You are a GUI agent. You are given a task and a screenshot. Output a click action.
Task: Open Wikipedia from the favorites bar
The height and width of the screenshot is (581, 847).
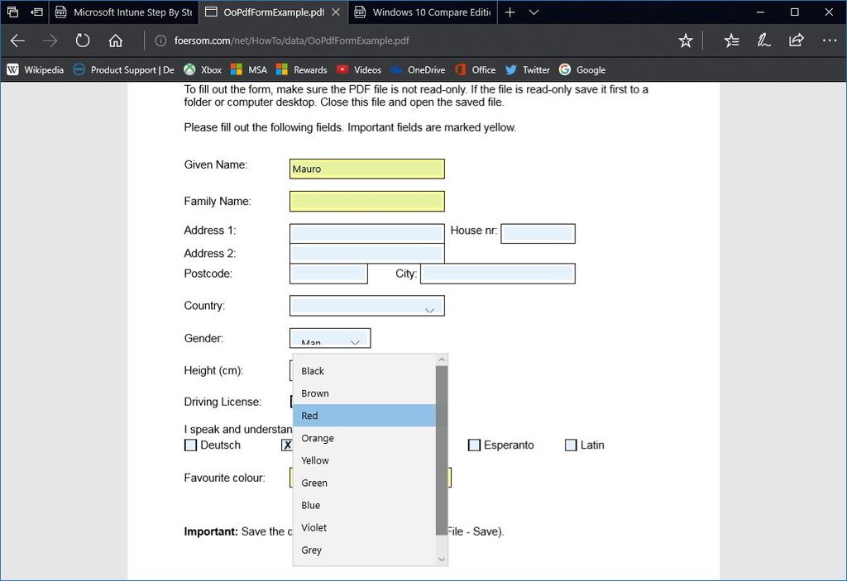tap(36, 69)
